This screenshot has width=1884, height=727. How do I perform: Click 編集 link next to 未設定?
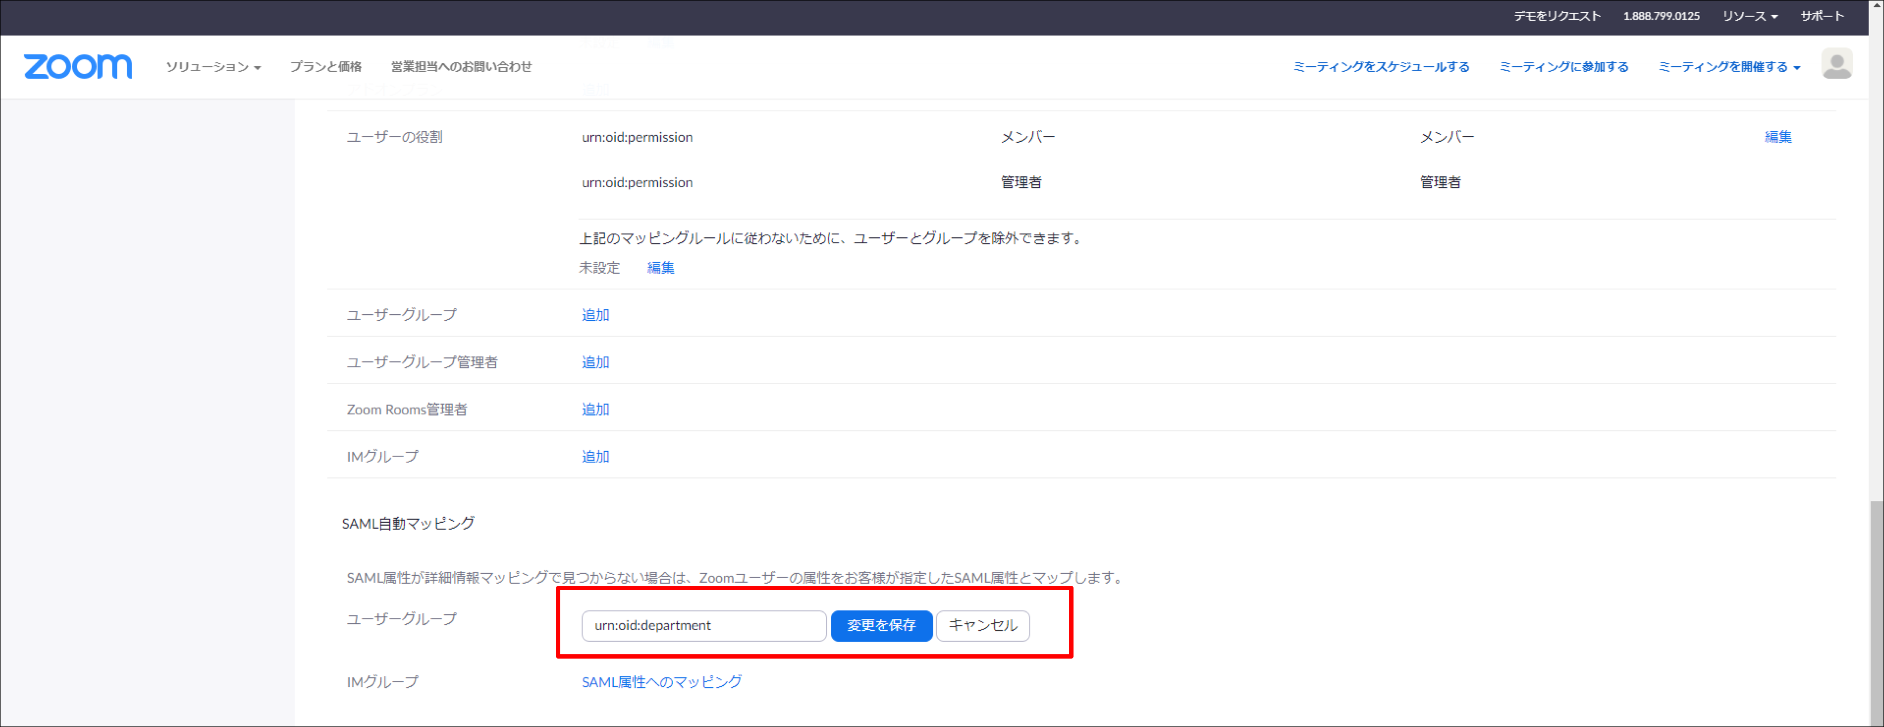click(x=660, y=268)
